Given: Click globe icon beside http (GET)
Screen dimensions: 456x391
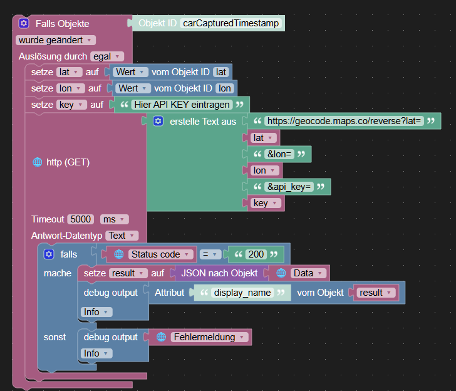Looking at the screenshot, I should click(38, 162).
